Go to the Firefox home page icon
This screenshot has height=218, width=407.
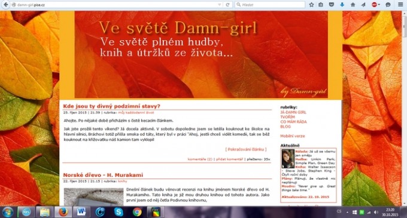[353, 5]
